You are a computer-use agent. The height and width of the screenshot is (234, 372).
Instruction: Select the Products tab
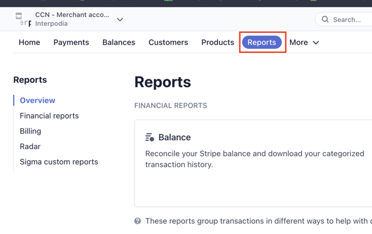click(217, 42)
